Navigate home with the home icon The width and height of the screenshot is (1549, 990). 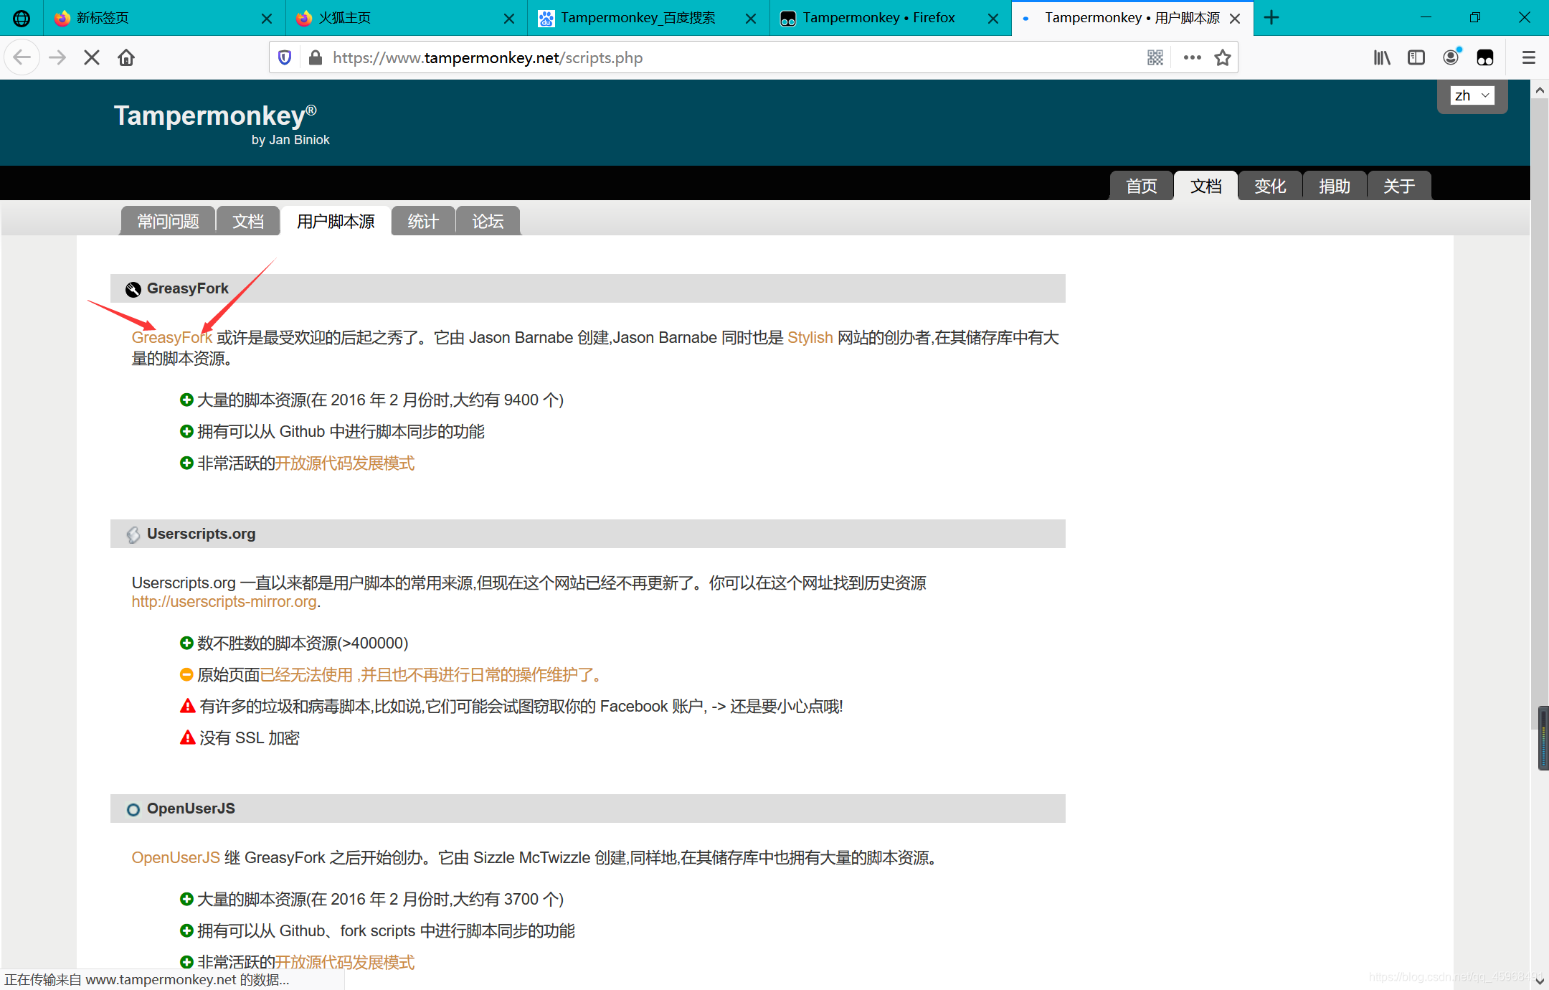(x=126, y=57)
